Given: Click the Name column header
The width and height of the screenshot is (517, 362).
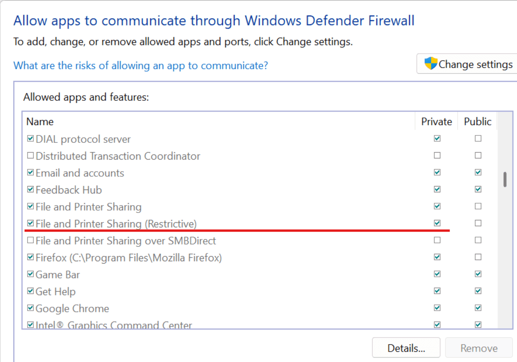Looking at the screenshot, I should click(x=219, y=121).
